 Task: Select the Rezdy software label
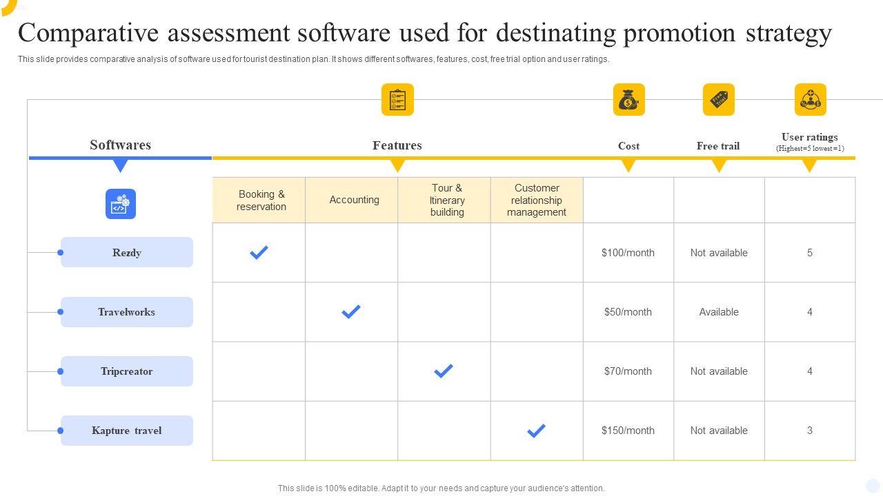click(127, 252)
